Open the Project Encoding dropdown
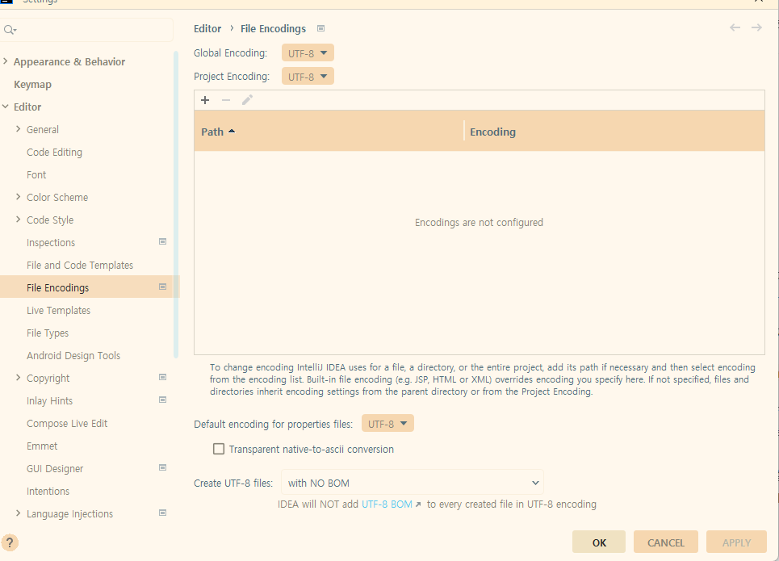Viewport: 779px width, 561px height. (x=308, y=77)
